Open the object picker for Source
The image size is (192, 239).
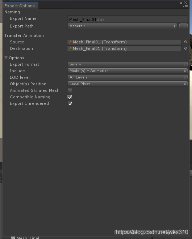pos(185,42)
